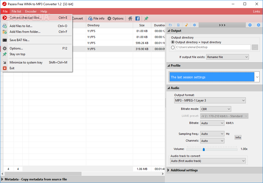Collapse the Output section
Viewport: 263px width, 183px height.
(168, 31)
